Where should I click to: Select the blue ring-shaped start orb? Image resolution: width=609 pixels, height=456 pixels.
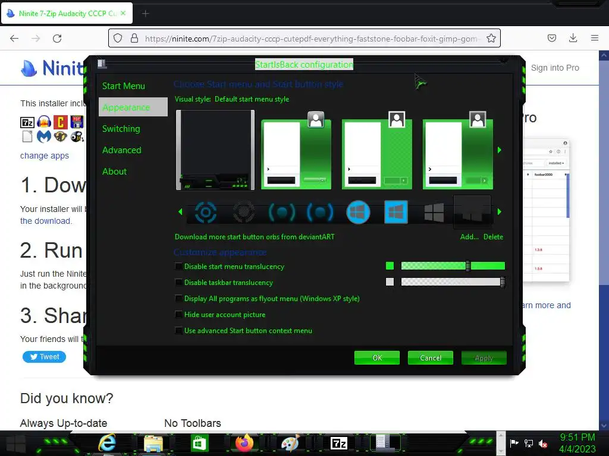tap(205, 212)
